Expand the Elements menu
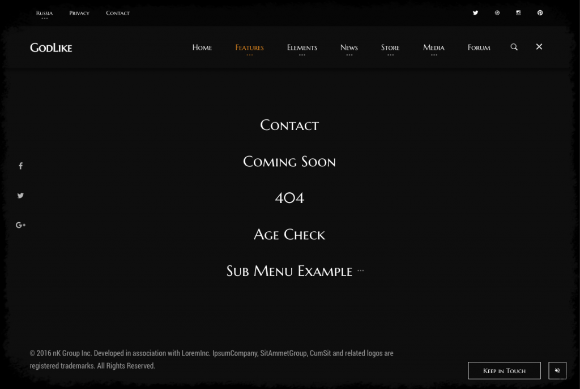 point(302,48)
